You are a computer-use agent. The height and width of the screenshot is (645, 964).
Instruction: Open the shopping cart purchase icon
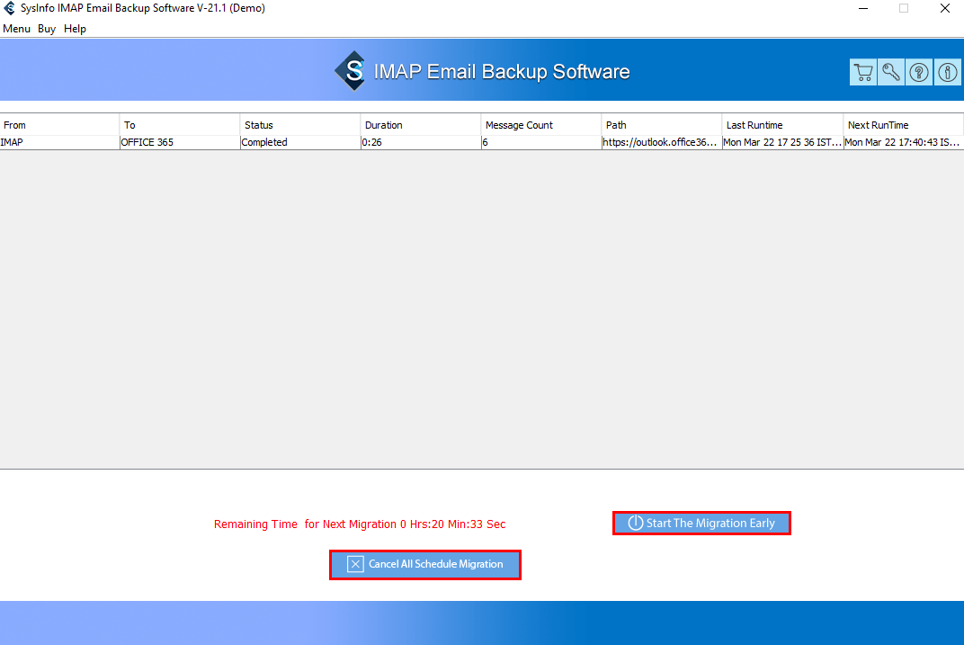click(x=863, y=73)
